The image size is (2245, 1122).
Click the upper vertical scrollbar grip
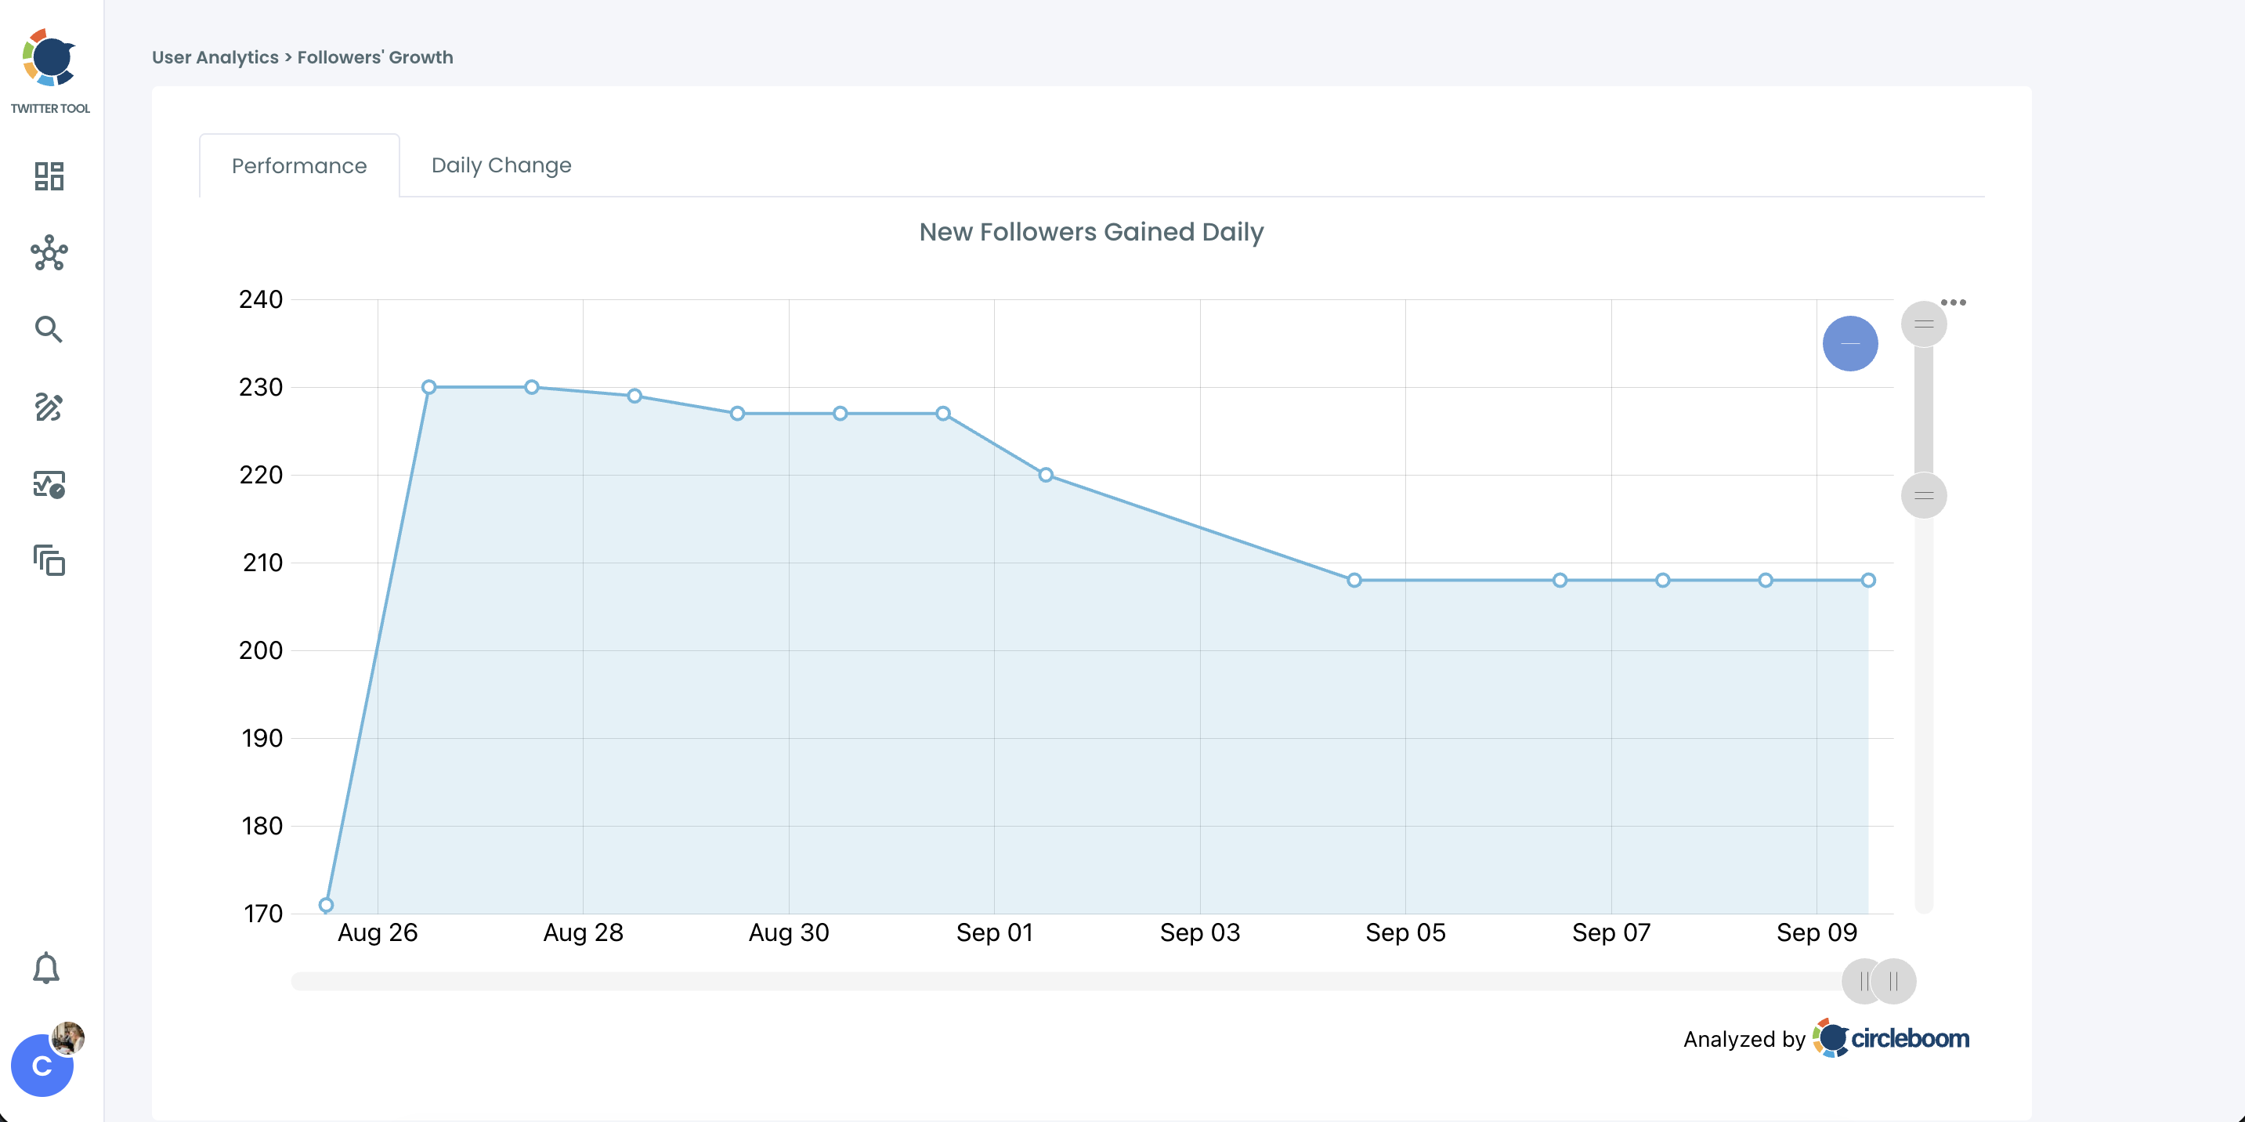pyautogui.click(x=1923, y=324)
